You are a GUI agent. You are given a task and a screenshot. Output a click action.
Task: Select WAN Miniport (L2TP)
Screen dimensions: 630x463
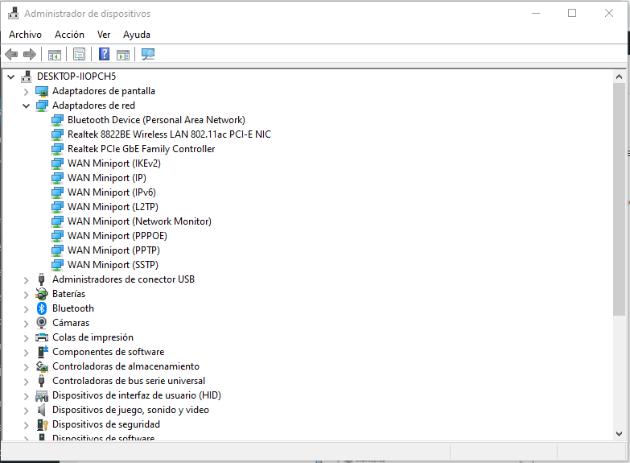tap(113, 207)
